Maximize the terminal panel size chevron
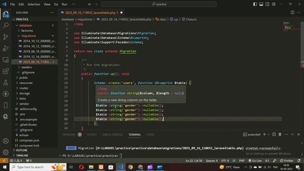Screen dimensions: 304x171 tap(292, 134)
